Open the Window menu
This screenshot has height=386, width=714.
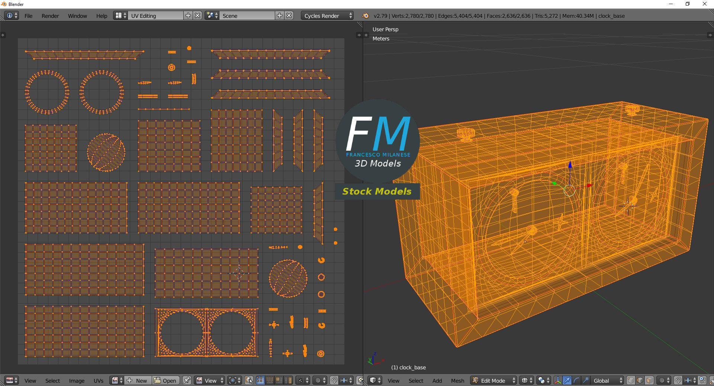[77, 16]
